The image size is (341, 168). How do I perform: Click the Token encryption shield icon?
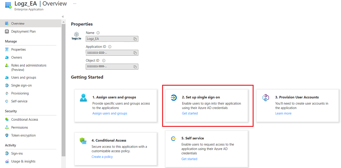click(x=7, y=135)
